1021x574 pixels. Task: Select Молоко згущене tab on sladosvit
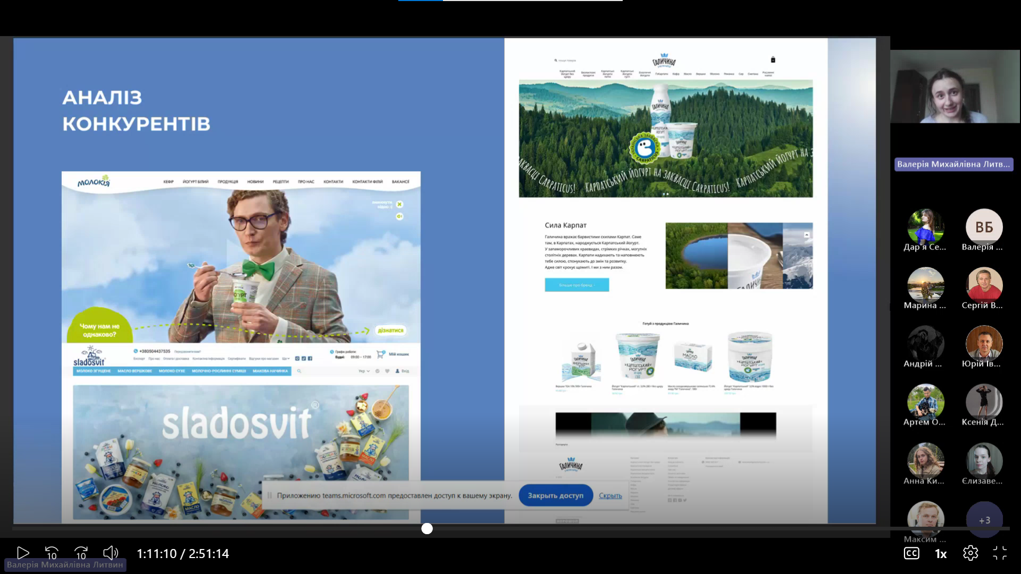coord(94,371)
